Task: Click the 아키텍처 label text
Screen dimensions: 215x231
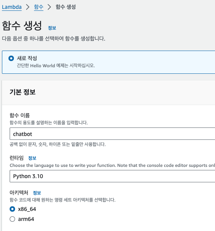Action: click(19, 193)
